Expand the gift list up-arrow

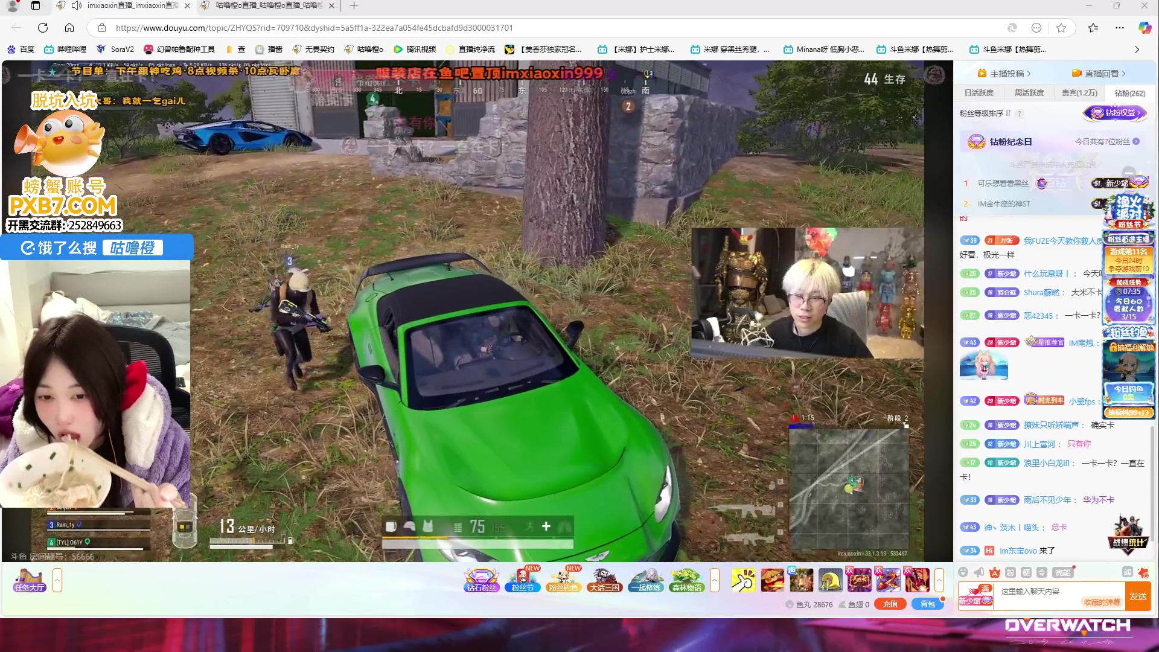(939, 580)
